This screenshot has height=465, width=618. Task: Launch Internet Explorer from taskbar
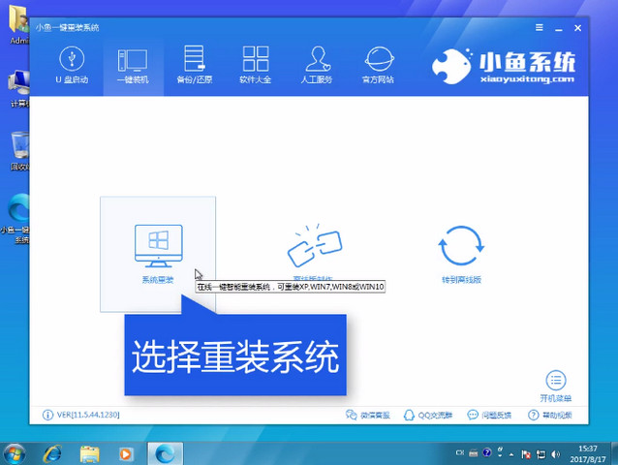click(52, 452)
